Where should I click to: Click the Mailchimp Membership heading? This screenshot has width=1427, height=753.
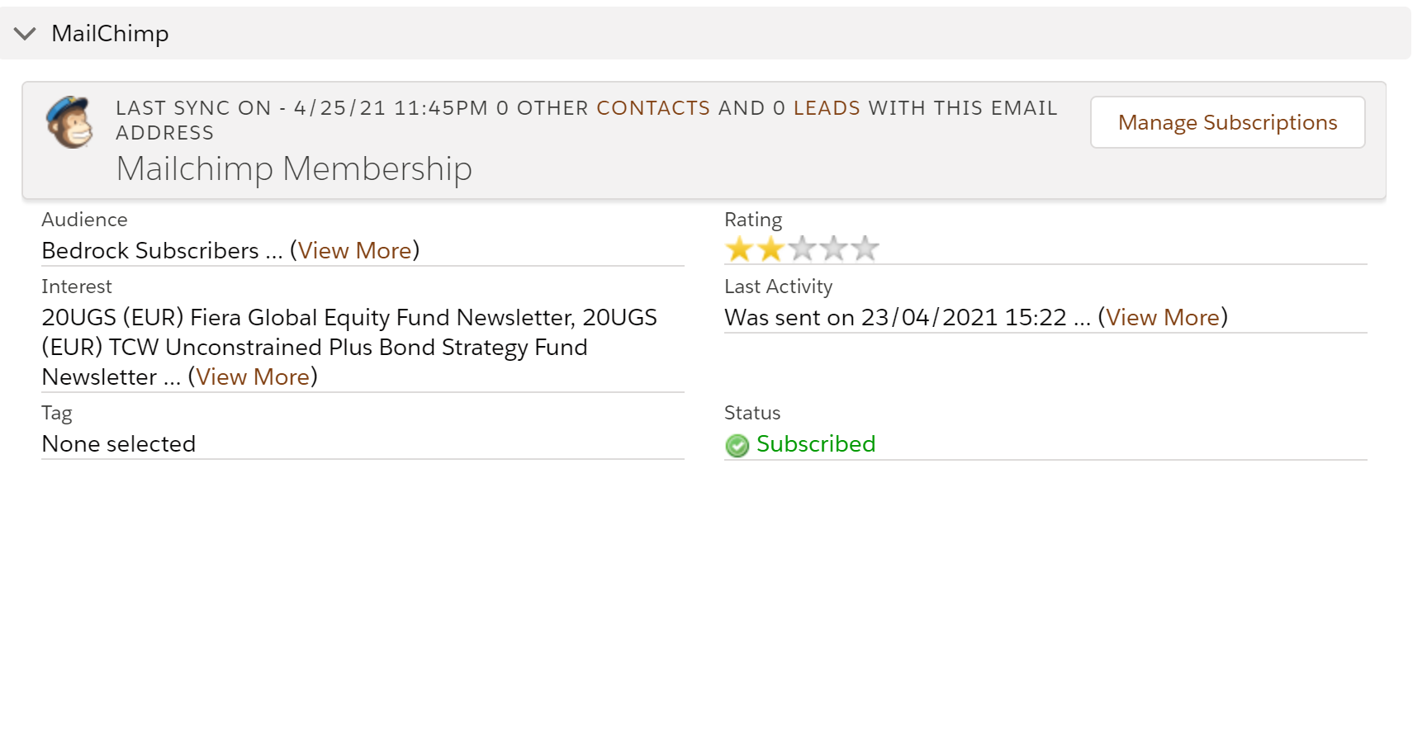click(x=294, y=169)
